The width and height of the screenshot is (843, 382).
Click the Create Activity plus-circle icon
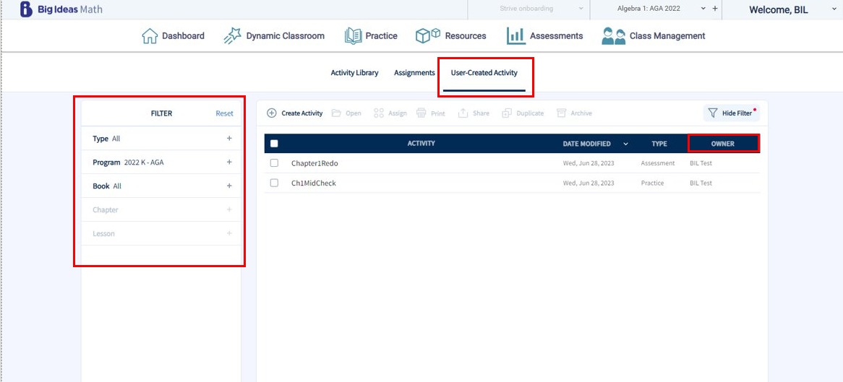[x=272, y=113]
